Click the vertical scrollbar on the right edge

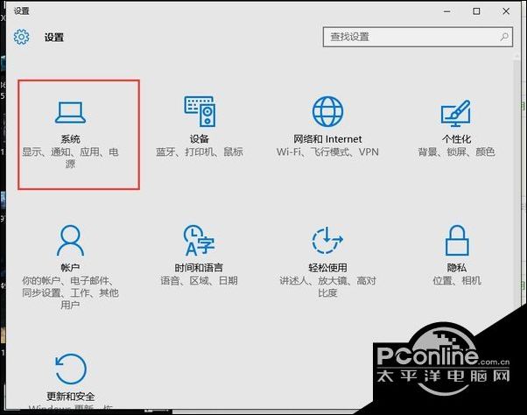[x=517, y=185]
